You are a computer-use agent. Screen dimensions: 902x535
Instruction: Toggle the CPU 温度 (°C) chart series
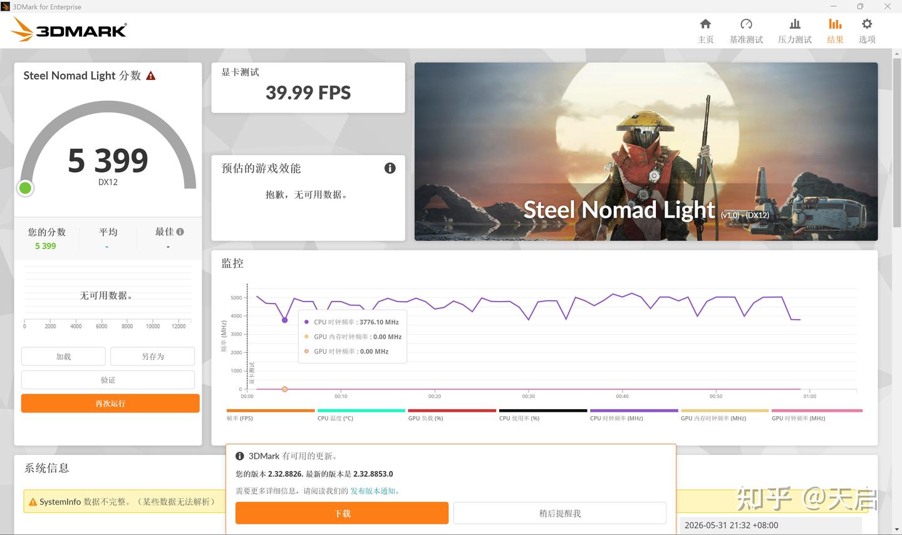(361, 415)
